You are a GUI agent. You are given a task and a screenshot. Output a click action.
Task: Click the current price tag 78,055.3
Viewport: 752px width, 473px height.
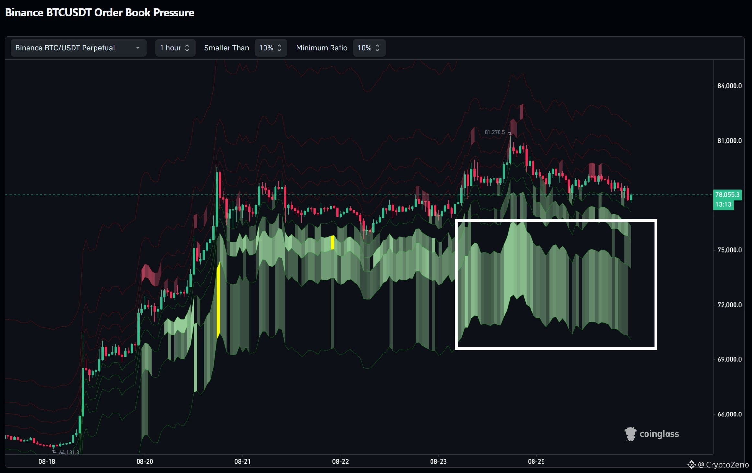(x=727, y=194)
